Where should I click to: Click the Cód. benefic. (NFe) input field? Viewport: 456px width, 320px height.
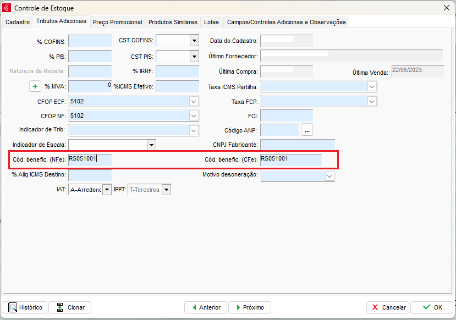pos(90,159)
